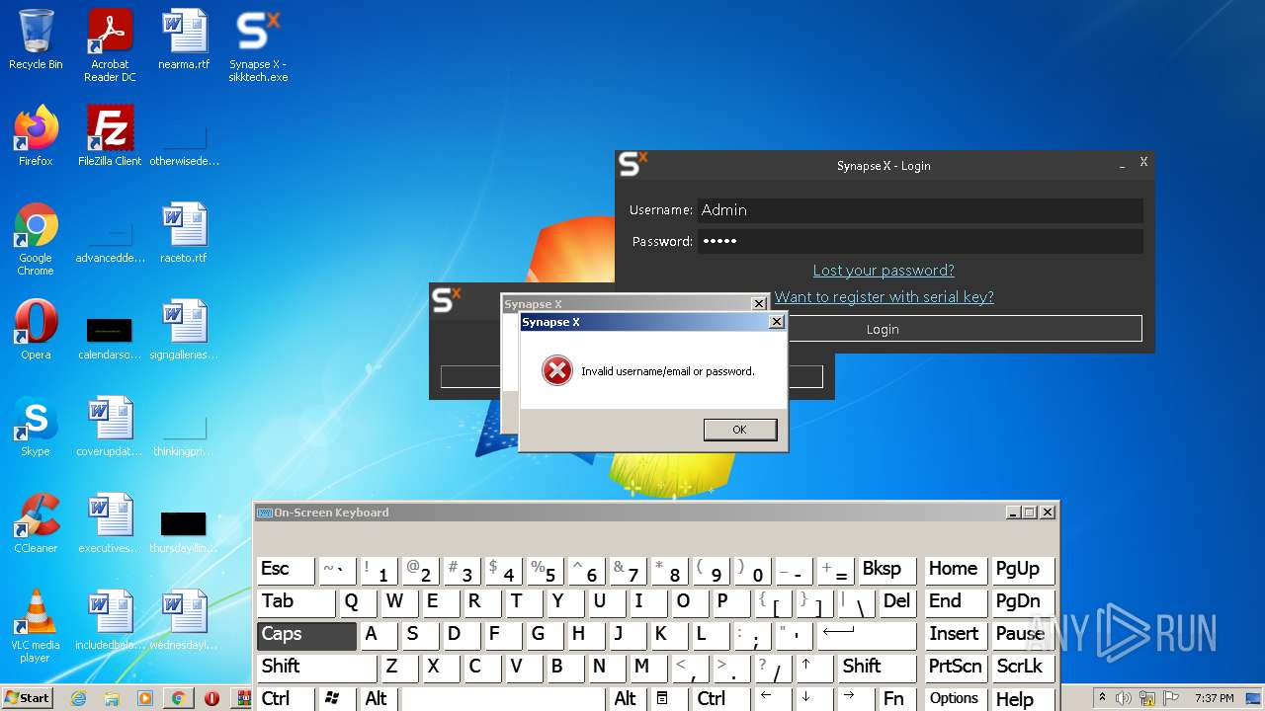This screenshot has width=1265, height=711.
Task: Click the Windows logo key on the keyboard
Action: pos(337,699)
